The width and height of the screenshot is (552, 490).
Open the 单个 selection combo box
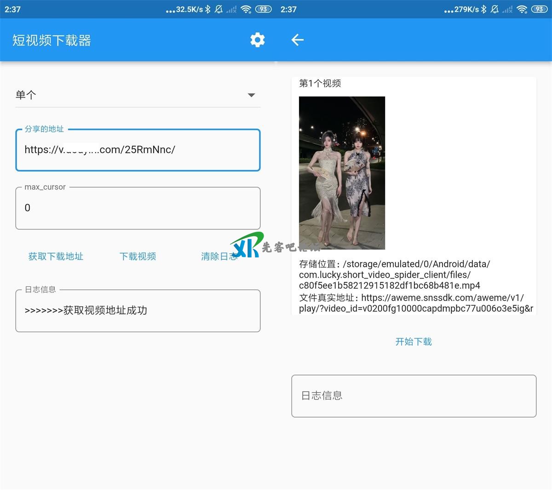129,95
